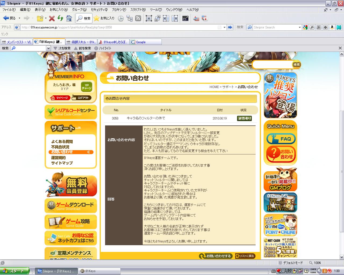344x275 pixels.
Task: Close left tabs toolbar icon
Action: coord(166,18)
